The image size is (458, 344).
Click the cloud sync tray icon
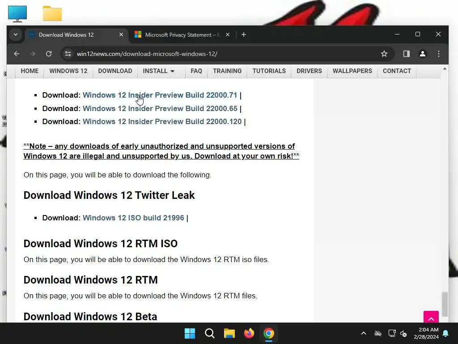coord(378,333)
